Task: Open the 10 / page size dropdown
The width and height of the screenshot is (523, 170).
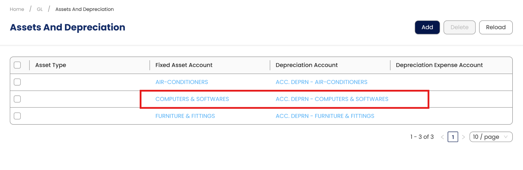Action: pos(491,137)
